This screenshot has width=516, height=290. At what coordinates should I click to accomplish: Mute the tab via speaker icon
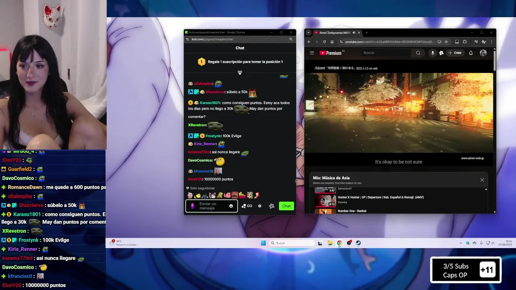click(x=354, y=33)
